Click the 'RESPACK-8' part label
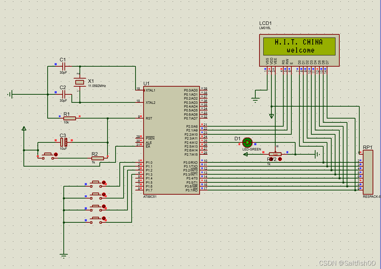The height and width of the screenshot is (269, 381). click(372, 197)
